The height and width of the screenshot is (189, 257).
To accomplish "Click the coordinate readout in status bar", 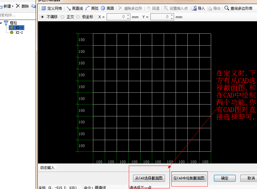I will pos(57,187).
